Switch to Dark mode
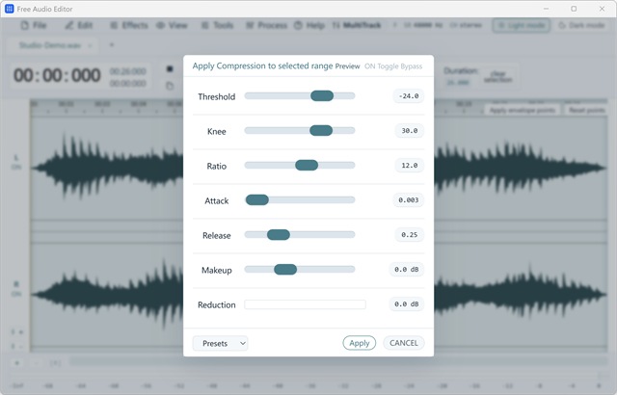This screenshot has height=395, width=617. [581, 26]
